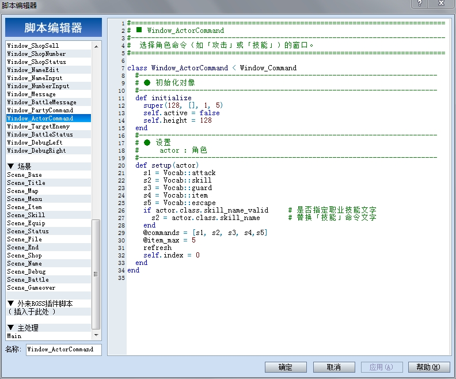Click '@commands = [s1, s2, s3, s4,s5]' line
Screen dimensions: 456x379
click(x=205, y=233)
